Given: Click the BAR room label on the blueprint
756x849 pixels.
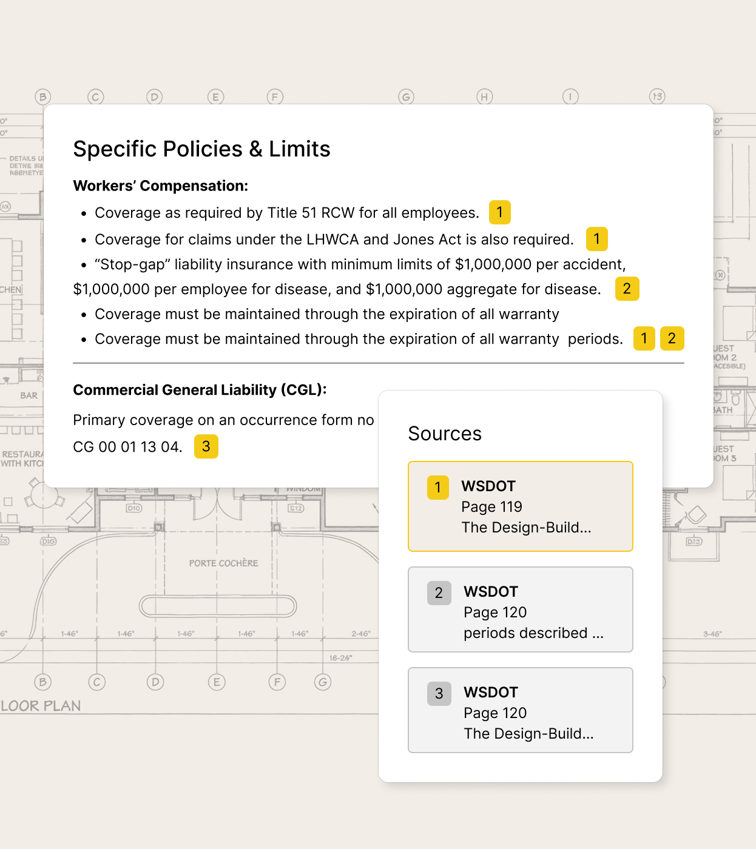Looking at the screenshot, I should tap(29, 395).
